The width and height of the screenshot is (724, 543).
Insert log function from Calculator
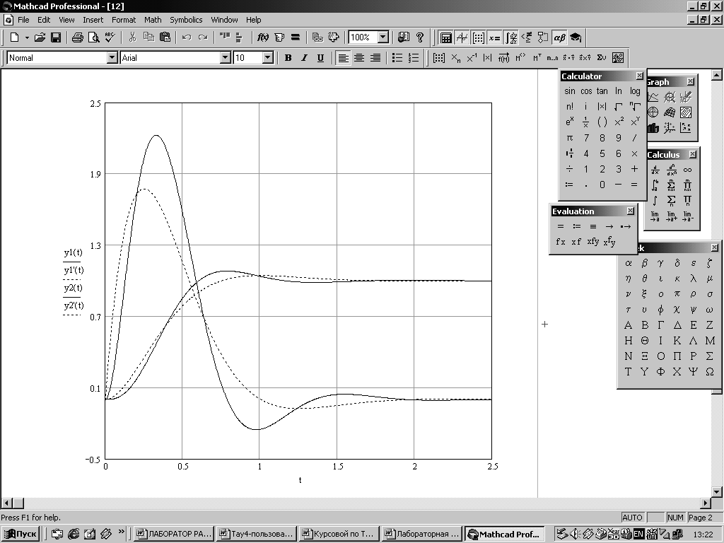(635, 91)
